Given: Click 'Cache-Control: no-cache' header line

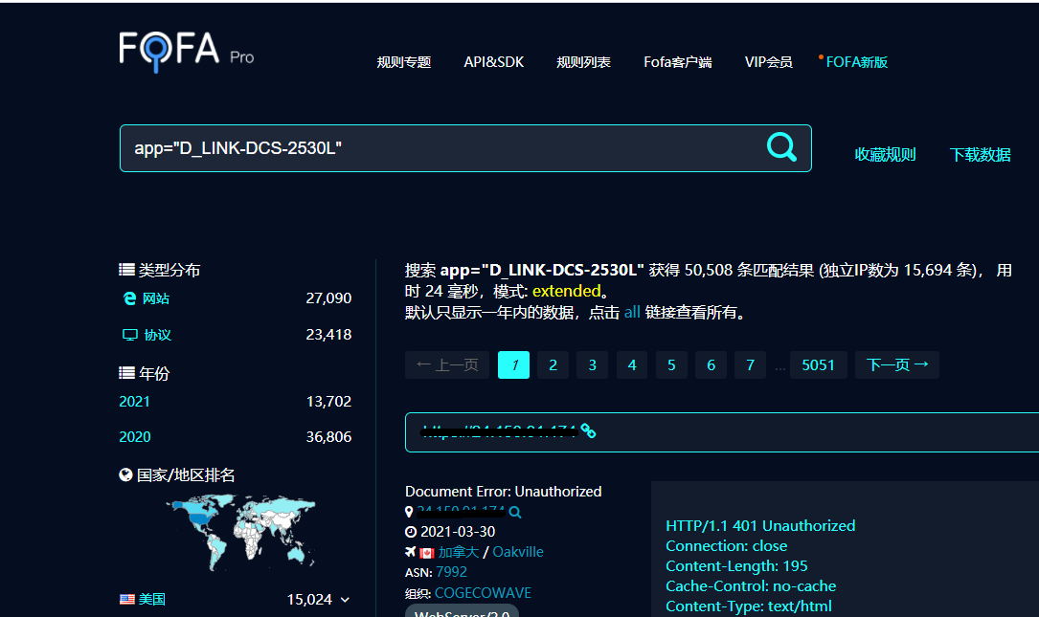Looking at the screenshot, I should click(x=751, y=585).
